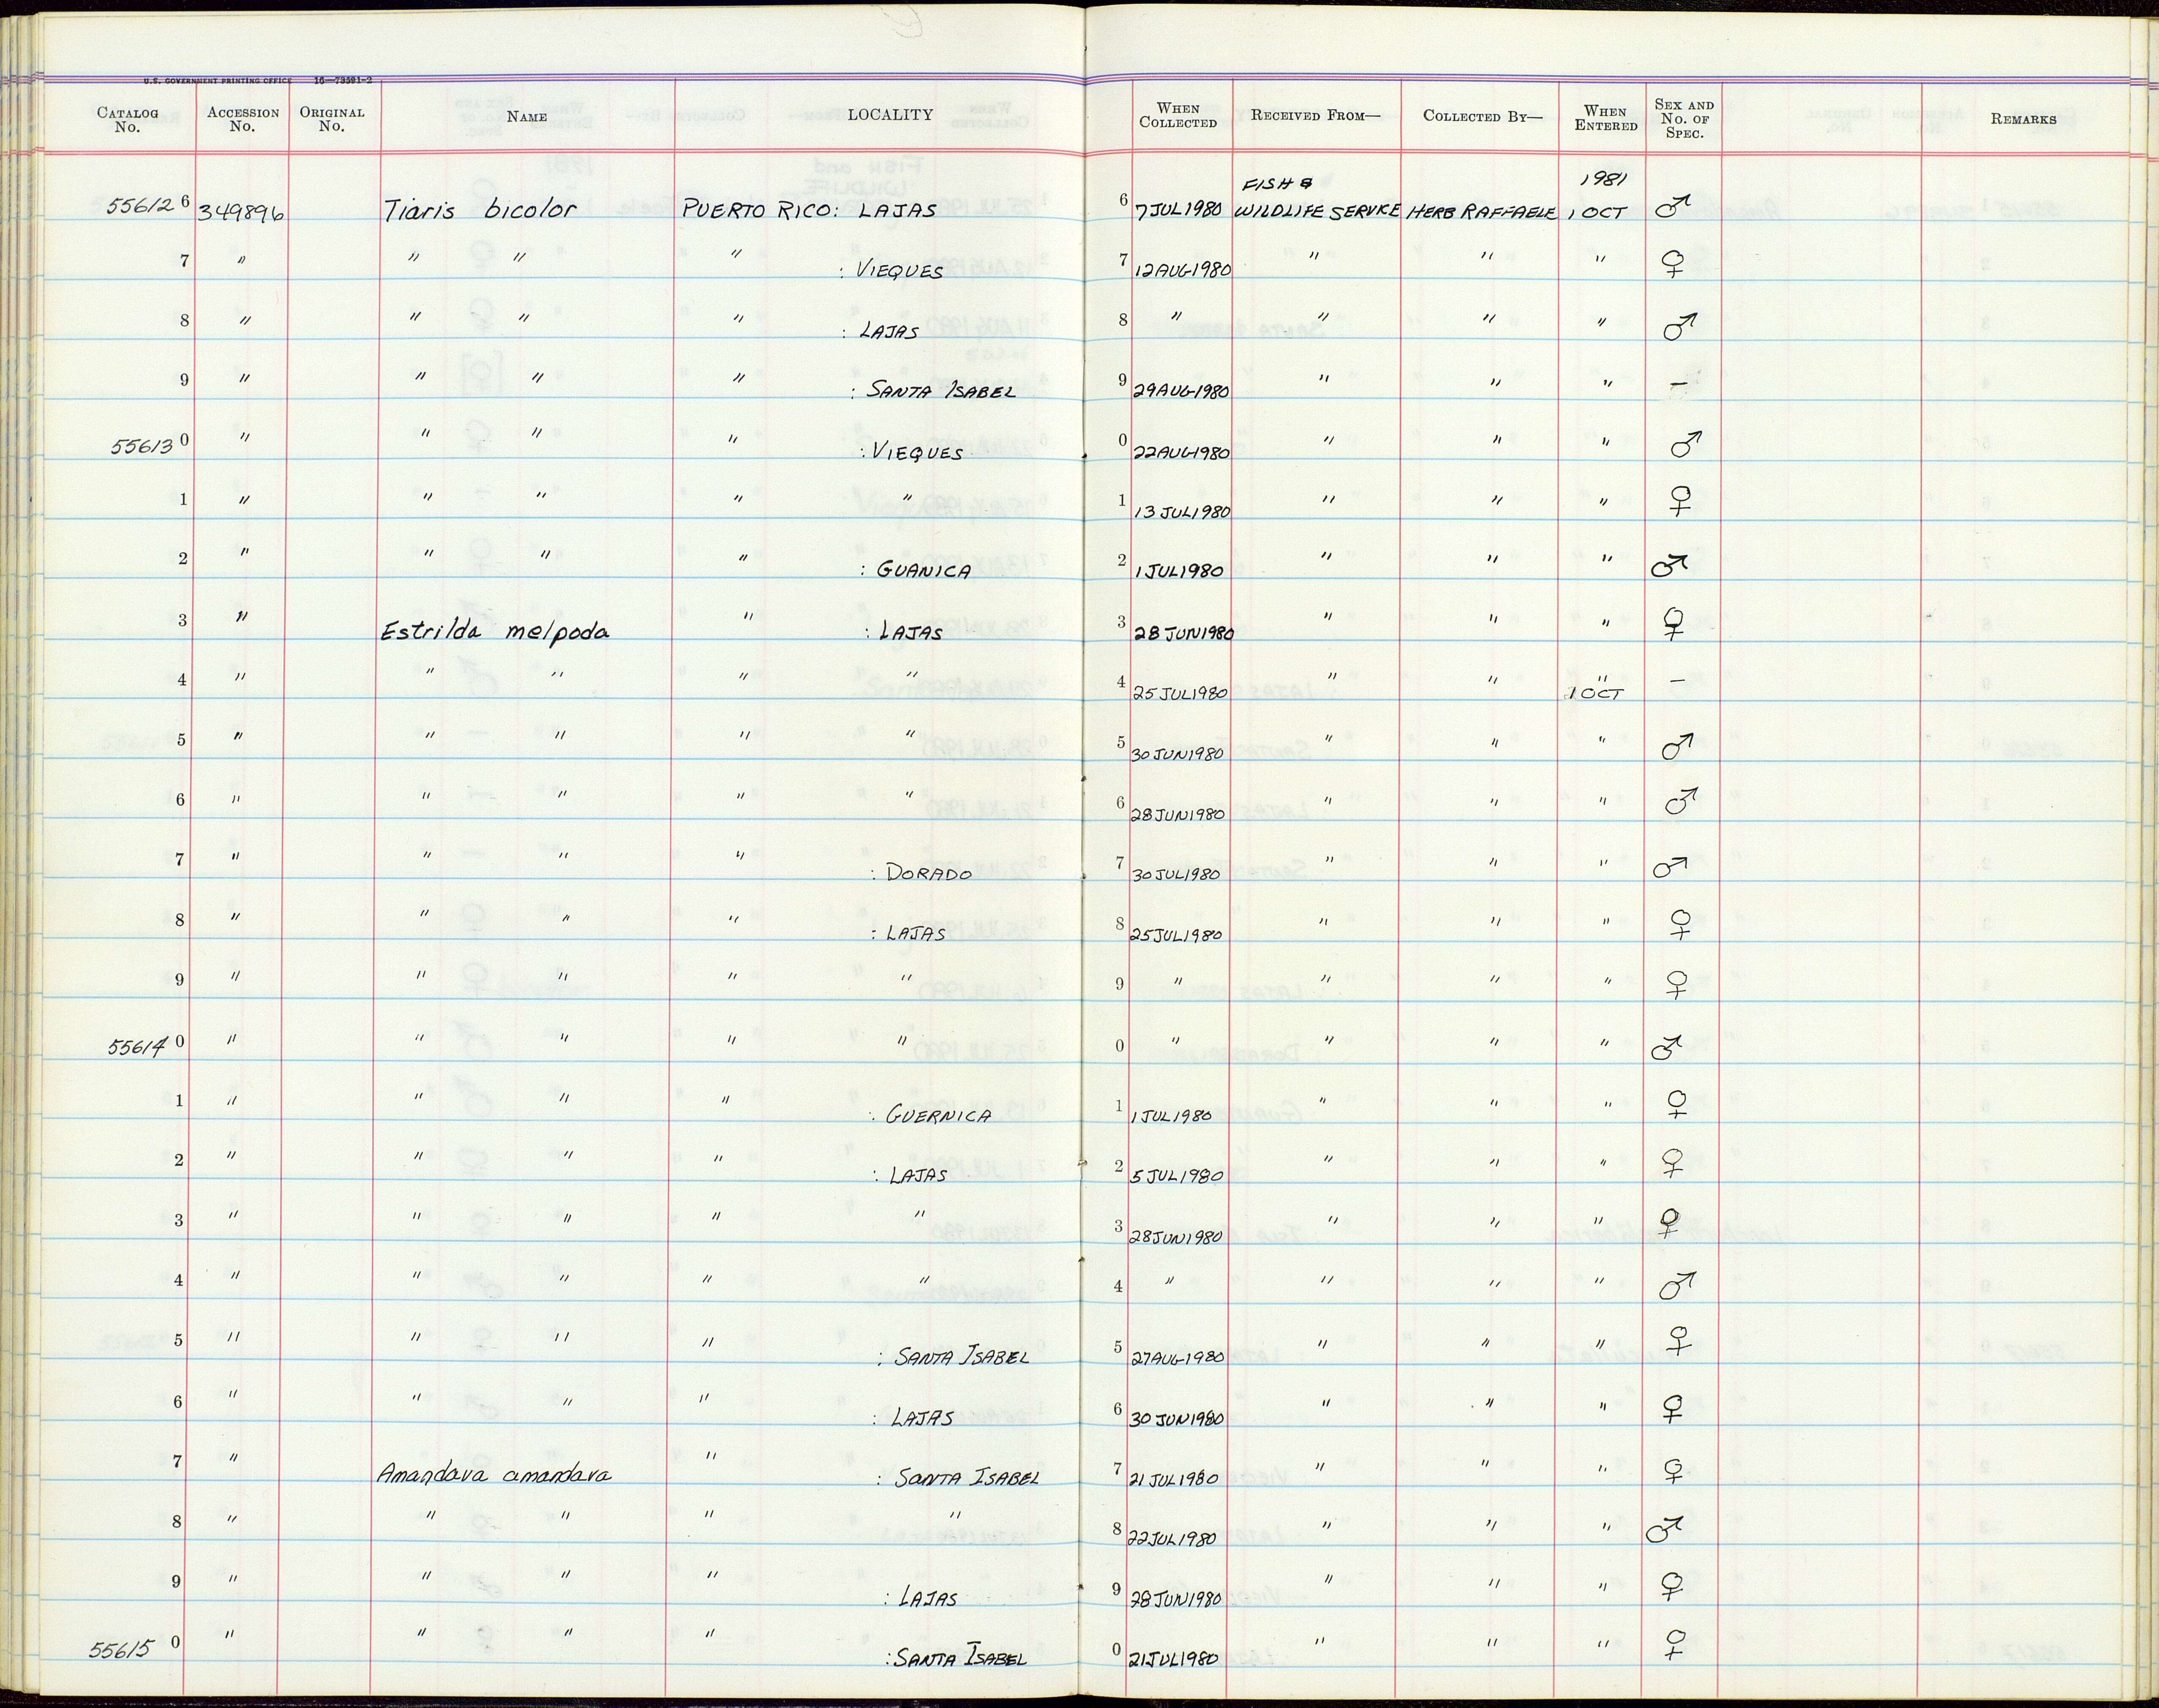Click the 'Accession No.' column header
2159x1708 pixels.
click(x=242, y=120)
